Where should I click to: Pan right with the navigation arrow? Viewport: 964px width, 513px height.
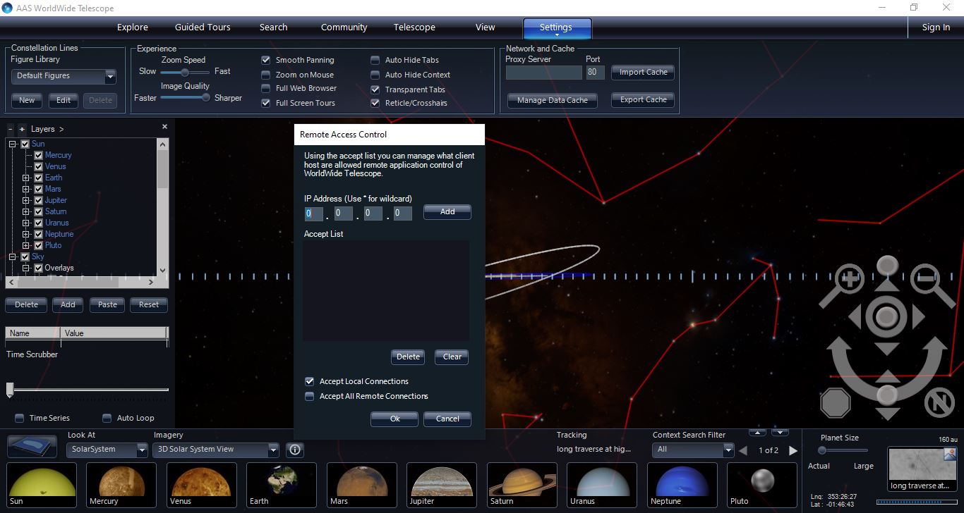[919, 317]
